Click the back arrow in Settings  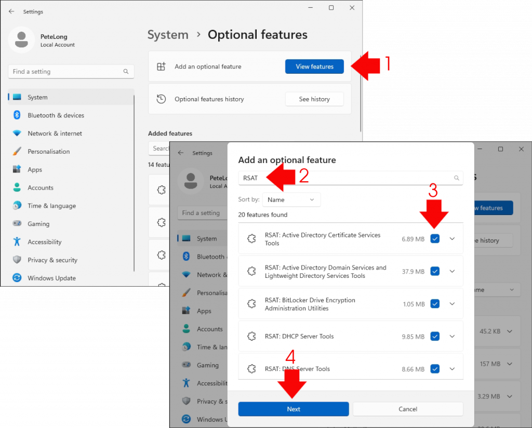pyautogui.click(x=11, y=11)
